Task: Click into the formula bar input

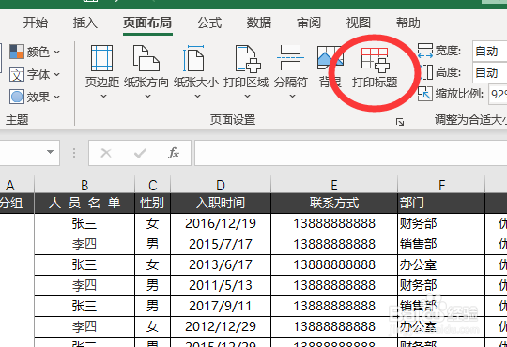Action: click(x=350, y=153)
